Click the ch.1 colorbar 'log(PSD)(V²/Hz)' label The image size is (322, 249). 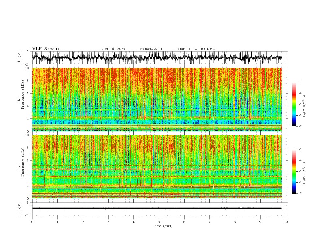[x=305, y=106]
